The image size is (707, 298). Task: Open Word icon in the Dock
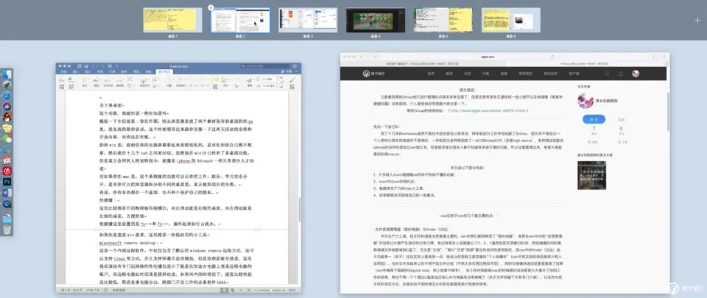click(7, 193)
